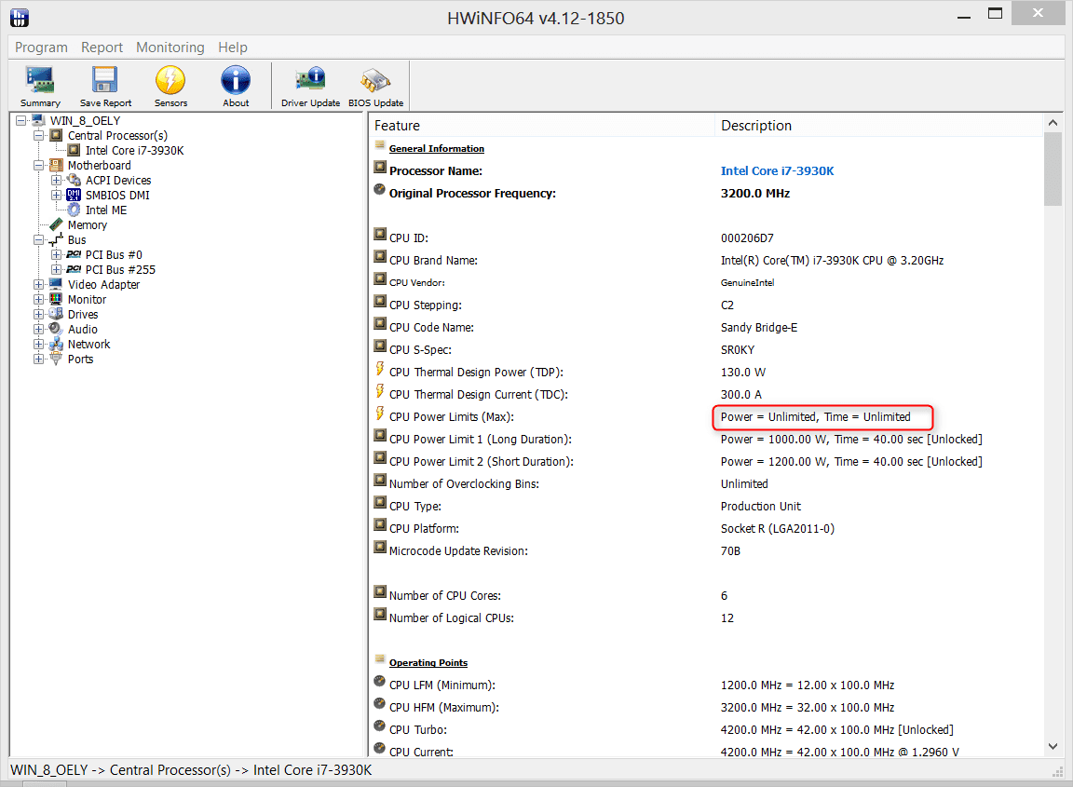Click the General Information heading link
1073x787 pixels.
[x=437, y=148]
